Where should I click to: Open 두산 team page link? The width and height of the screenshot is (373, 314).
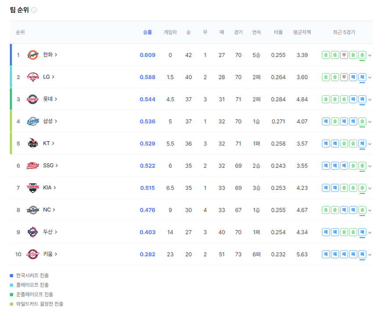pyautogui.click(x=50, y=232)
